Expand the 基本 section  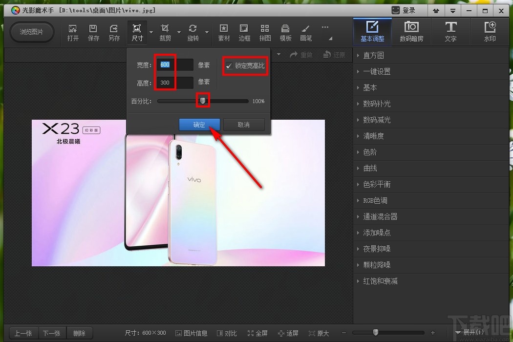point(431,88)
